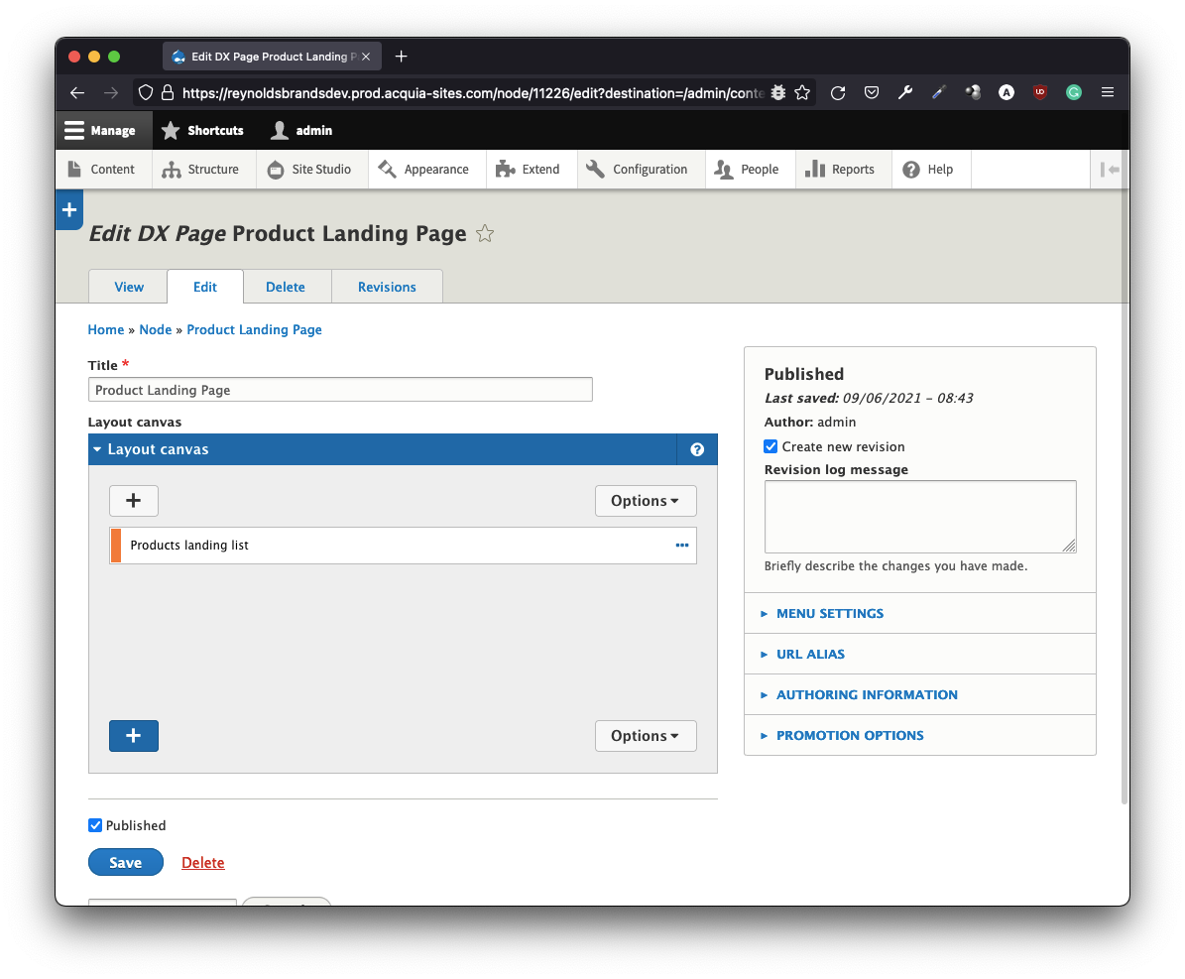The width and height of the screenshot is (1185, 979).
Task: Collapse the Layout canvas header
Action: [158, 449]
